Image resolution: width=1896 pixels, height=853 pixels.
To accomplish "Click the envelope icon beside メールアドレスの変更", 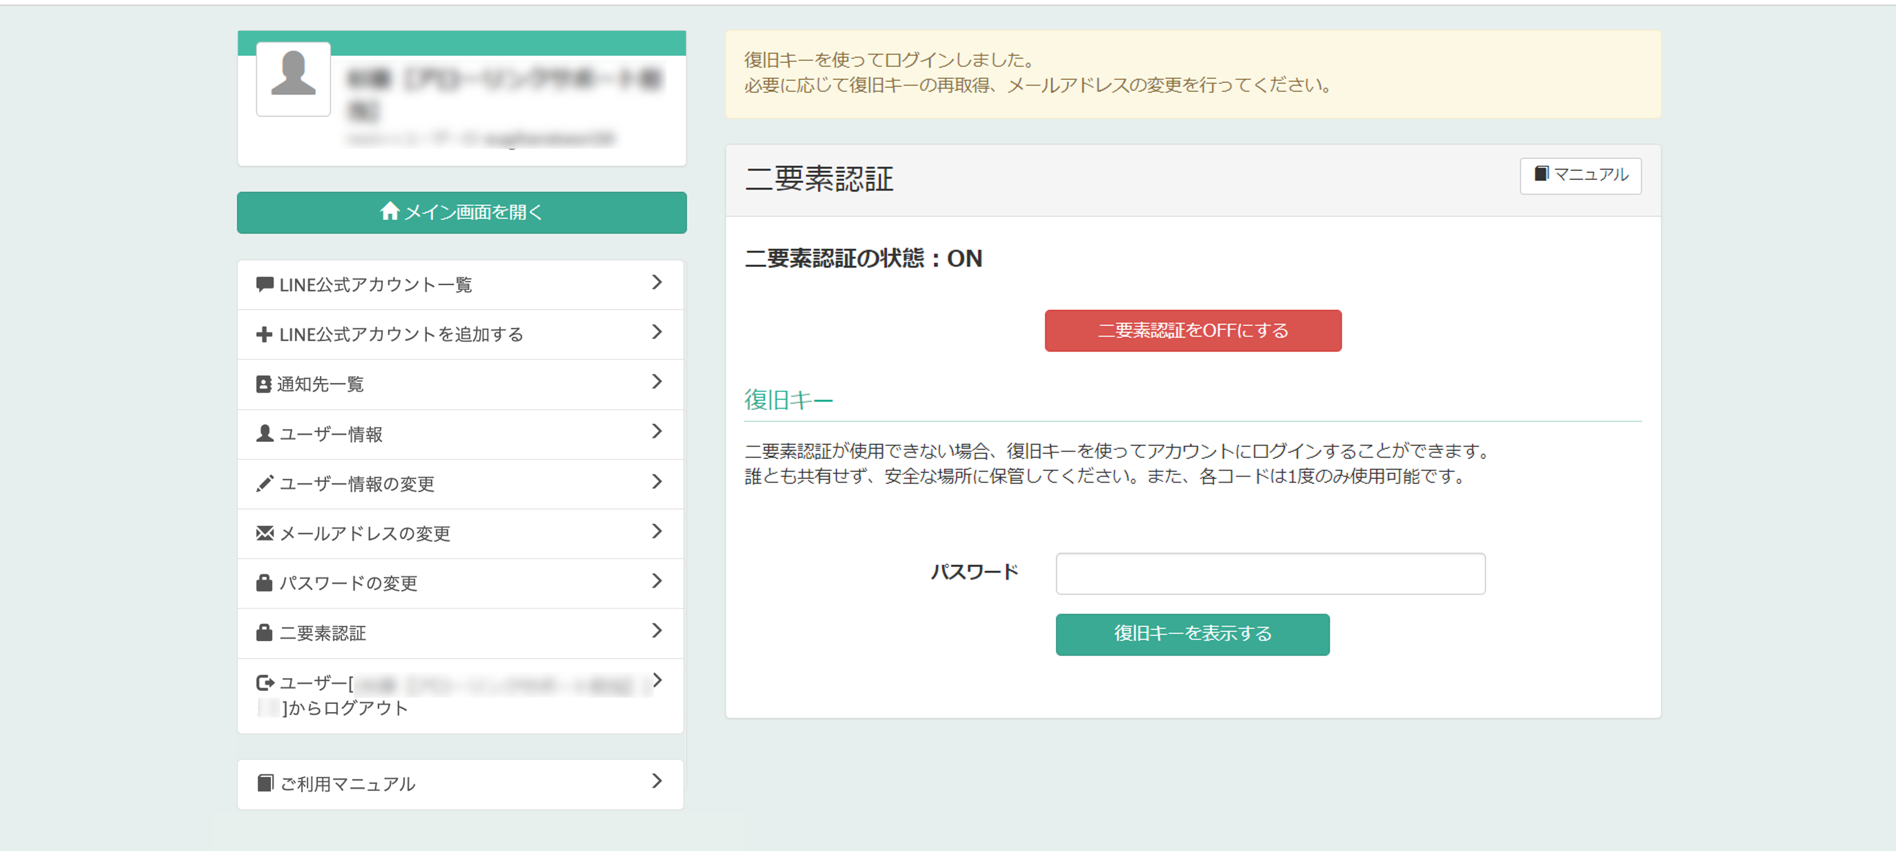I will [264, 534].
